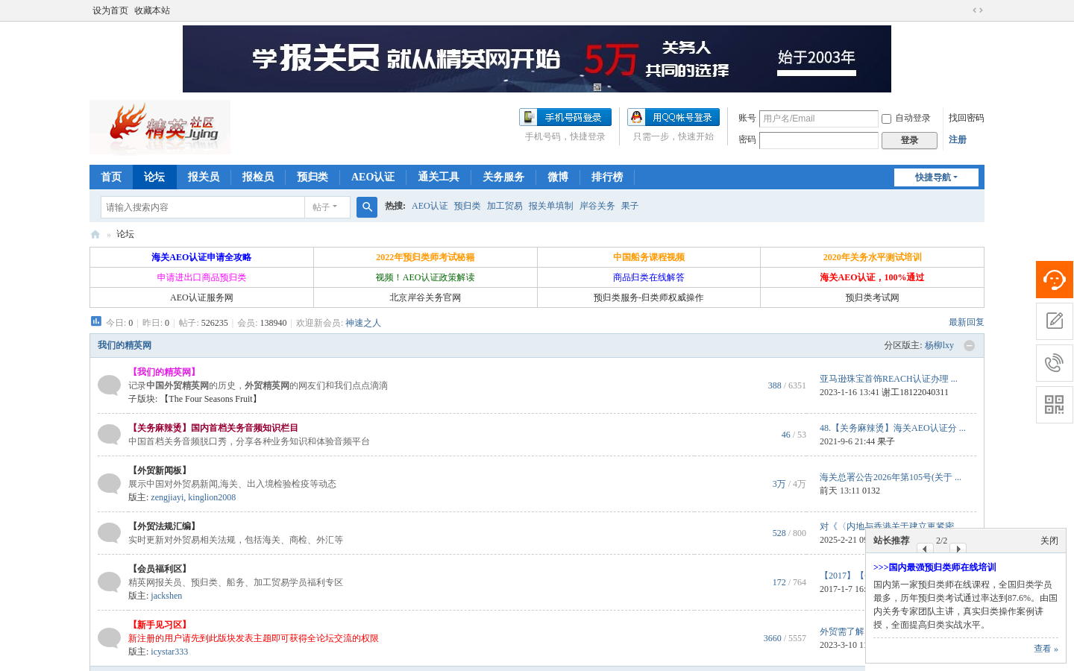This screenshot has width=1074, height=671.
Task: Click the home breadcrumb icon
Action: [95, 234]
